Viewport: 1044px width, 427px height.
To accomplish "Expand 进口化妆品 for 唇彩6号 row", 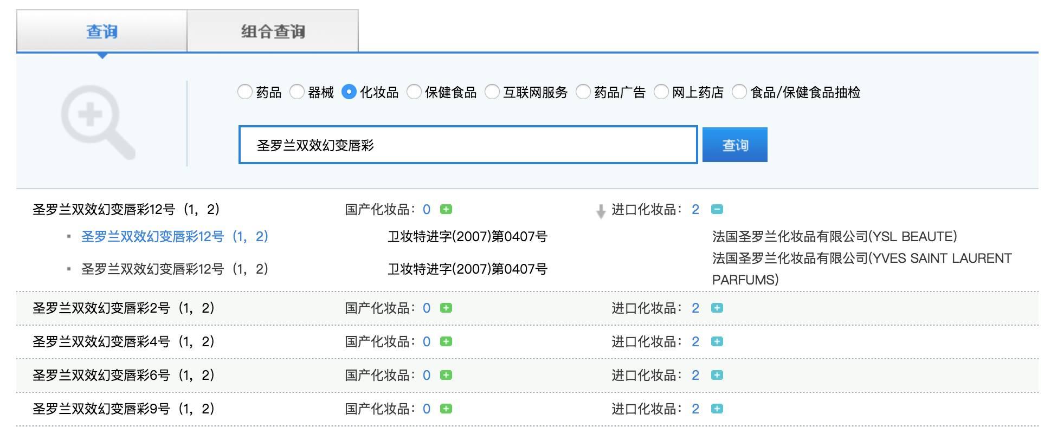I will pyautogui.click(x=717, y=375).
